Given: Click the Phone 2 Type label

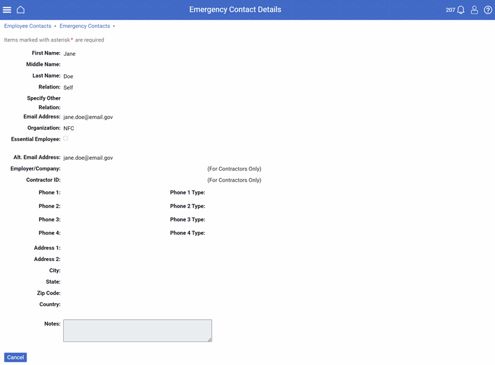Looking at the screenshot, I should click(x=187, y=206).
